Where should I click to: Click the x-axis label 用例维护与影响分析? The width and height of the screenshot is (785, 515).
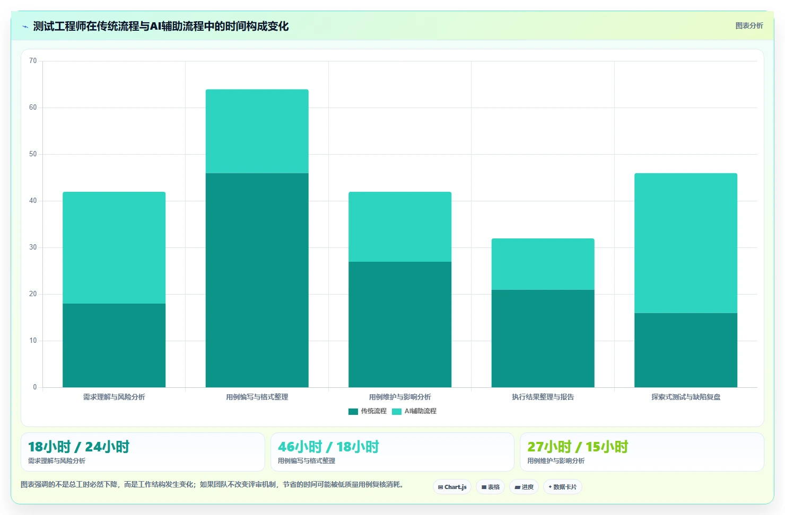tap(400, 397)
